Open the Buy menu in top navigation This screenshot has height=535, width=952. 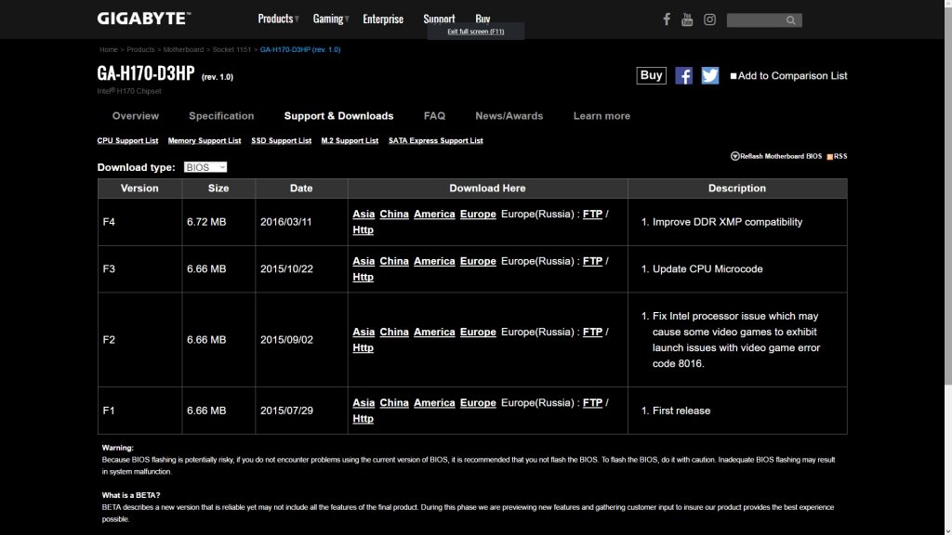(x=483, y=19)
